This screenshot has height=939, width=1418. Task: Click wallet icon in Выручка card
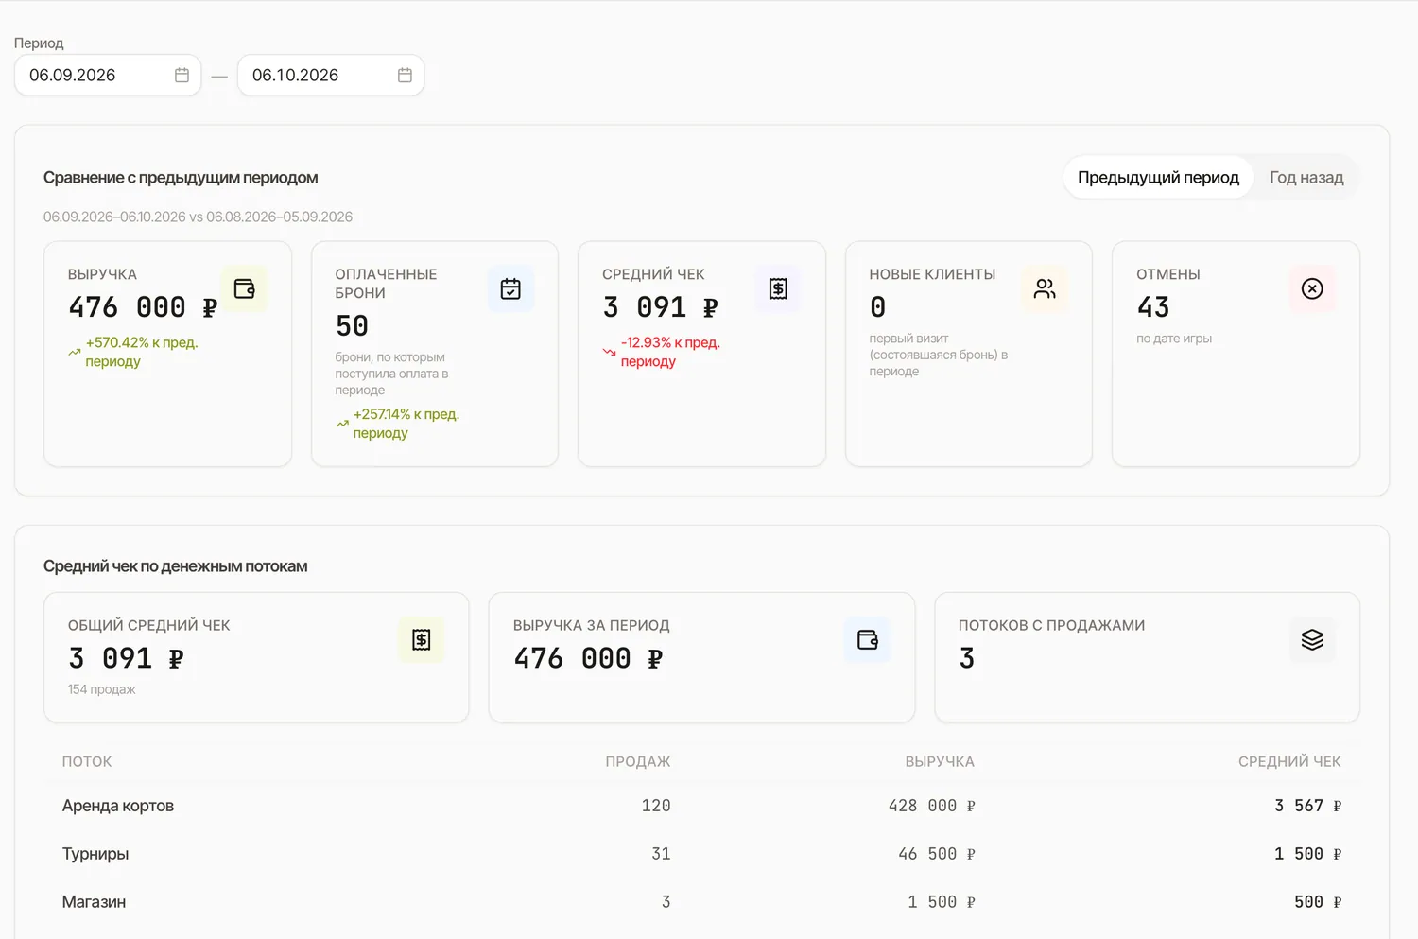point(244,289)
